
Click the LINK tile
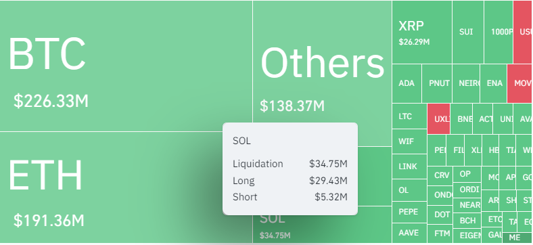pyautogui.click(x=409, y=166)
